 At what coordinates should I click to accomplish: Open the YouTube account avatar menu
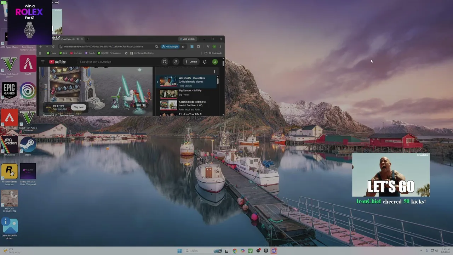pyautogui.click(x=215, y=62)
